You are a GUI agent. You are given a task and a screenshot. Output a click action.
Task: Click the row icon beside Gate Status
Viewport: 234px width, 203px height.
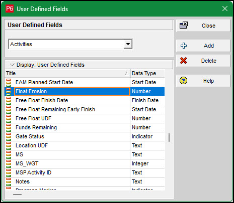9,136
